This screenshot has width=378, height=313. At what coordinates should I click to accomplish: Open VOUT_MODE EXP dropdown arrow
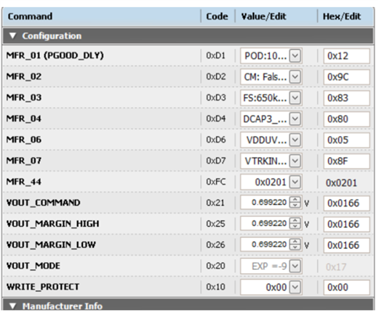295,266
